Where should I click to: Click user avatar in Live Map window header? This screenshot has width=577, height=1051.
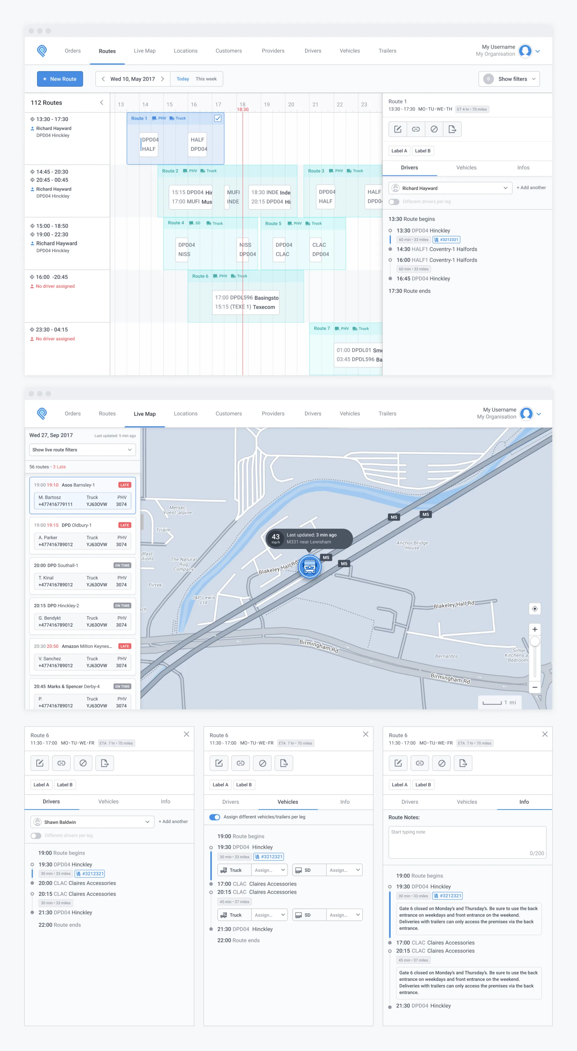click(527, 414)
